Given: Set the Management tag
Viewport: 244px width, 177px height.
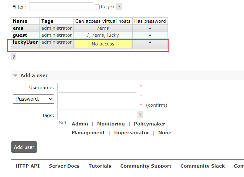Looking at the screenshot, I should 88,133.
